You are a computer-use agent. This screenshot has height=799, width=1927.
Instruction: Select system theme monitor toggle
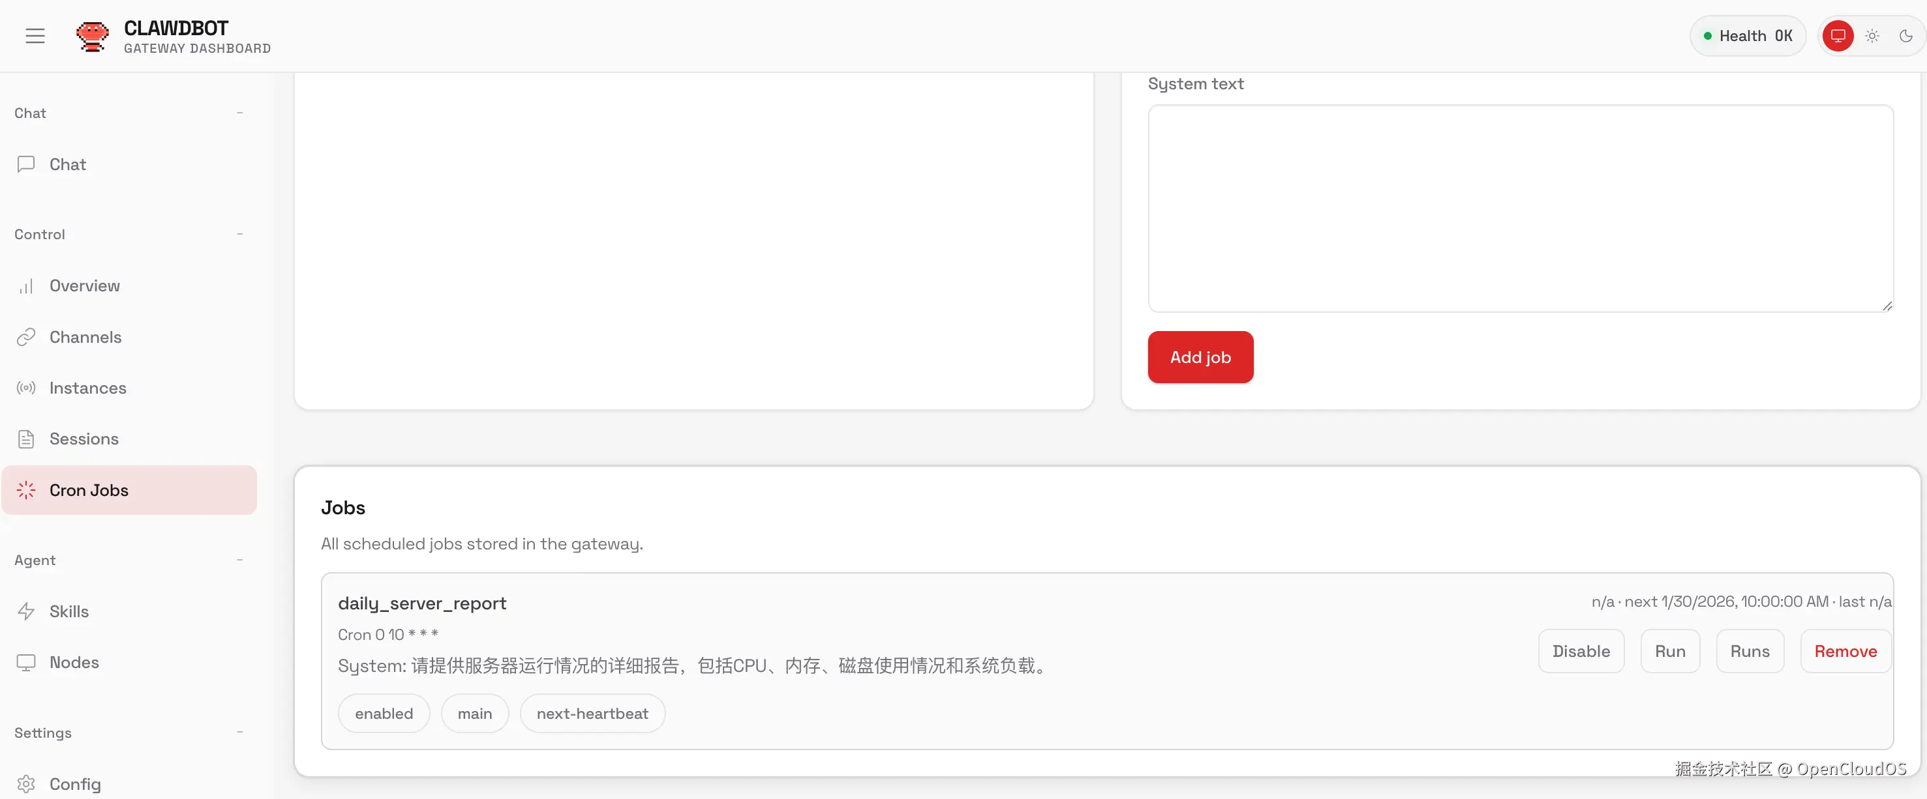(x=1837, y=36)
